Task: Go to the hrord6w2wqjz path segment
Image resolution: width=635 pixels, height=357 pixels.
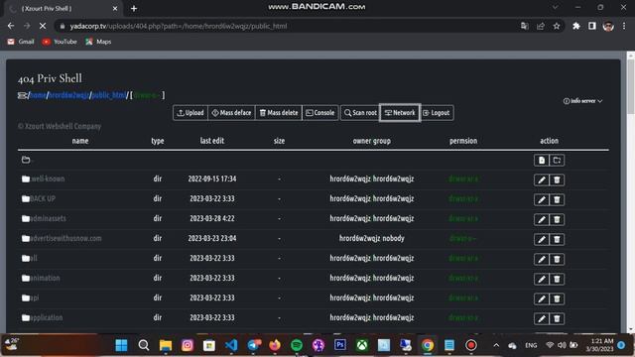Action: click(68, 95)
